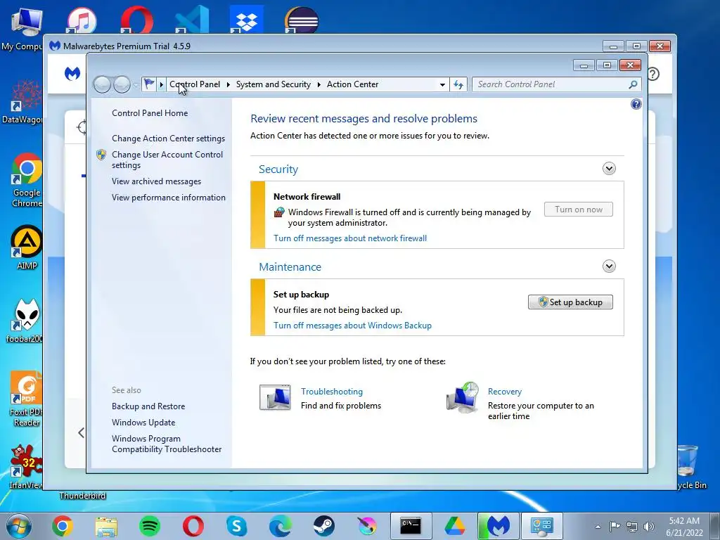Screen dimensions: 720x540
Task: Open Change Action Center settings
Action: (x=168, y=139)
